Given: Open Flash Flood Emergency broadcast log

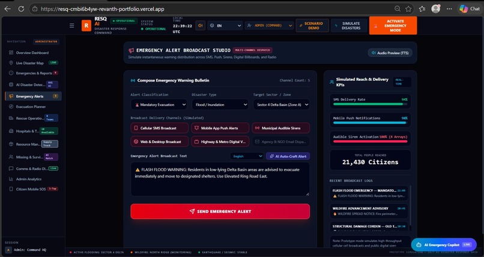Looking at the screenshot, I should point(369,193).
